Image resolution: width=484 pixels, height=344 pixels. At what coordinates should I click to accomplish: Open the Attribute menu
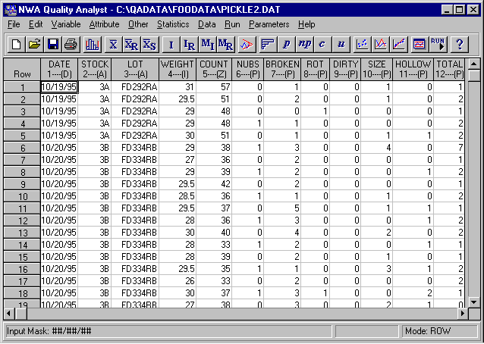pos(104,24)
